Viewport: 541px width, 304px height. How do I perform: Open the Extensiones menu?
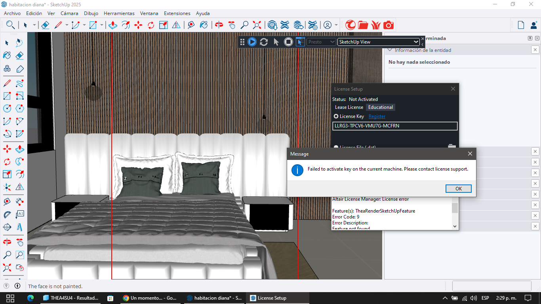point(177,13)
